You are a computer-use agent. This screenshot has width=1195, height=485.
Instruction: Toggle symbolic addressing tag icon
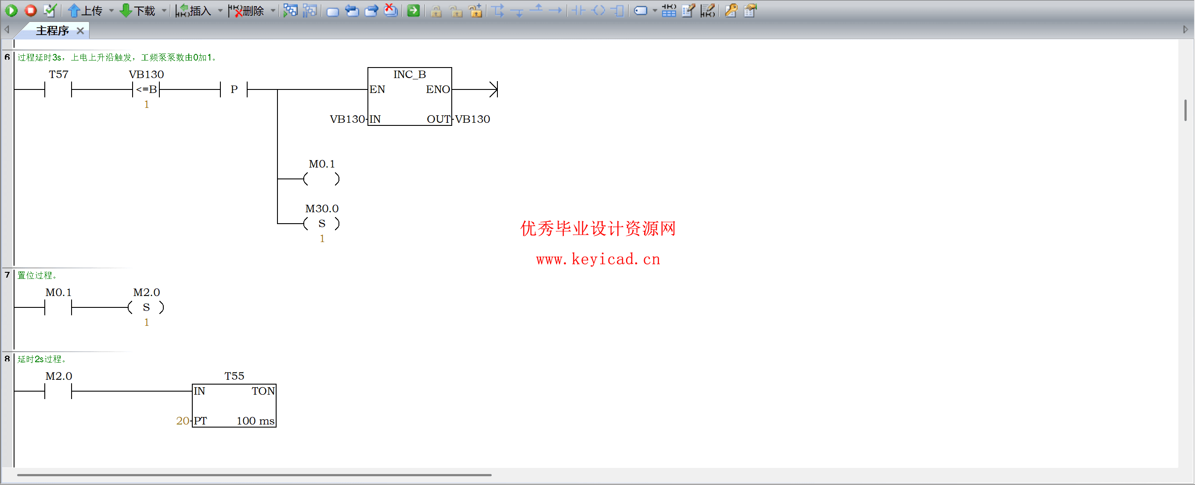click(641, 11)
